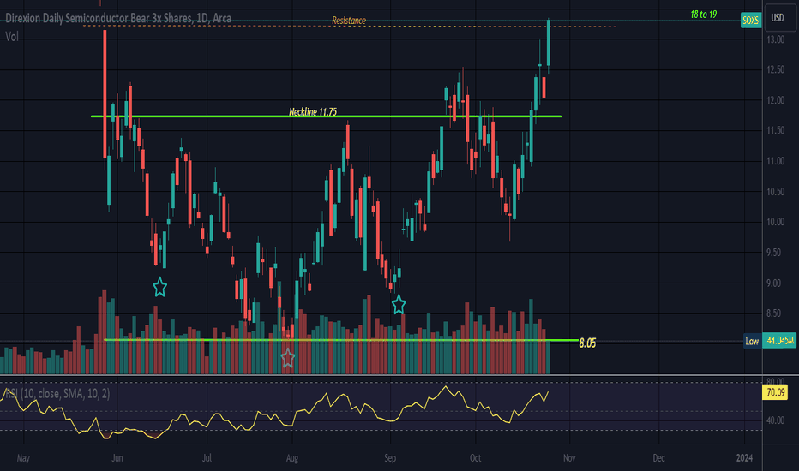Click the Jun label on the time axis
Image resolution: width=799 pixels, height=471 pixels.
[x=117, y=458]
